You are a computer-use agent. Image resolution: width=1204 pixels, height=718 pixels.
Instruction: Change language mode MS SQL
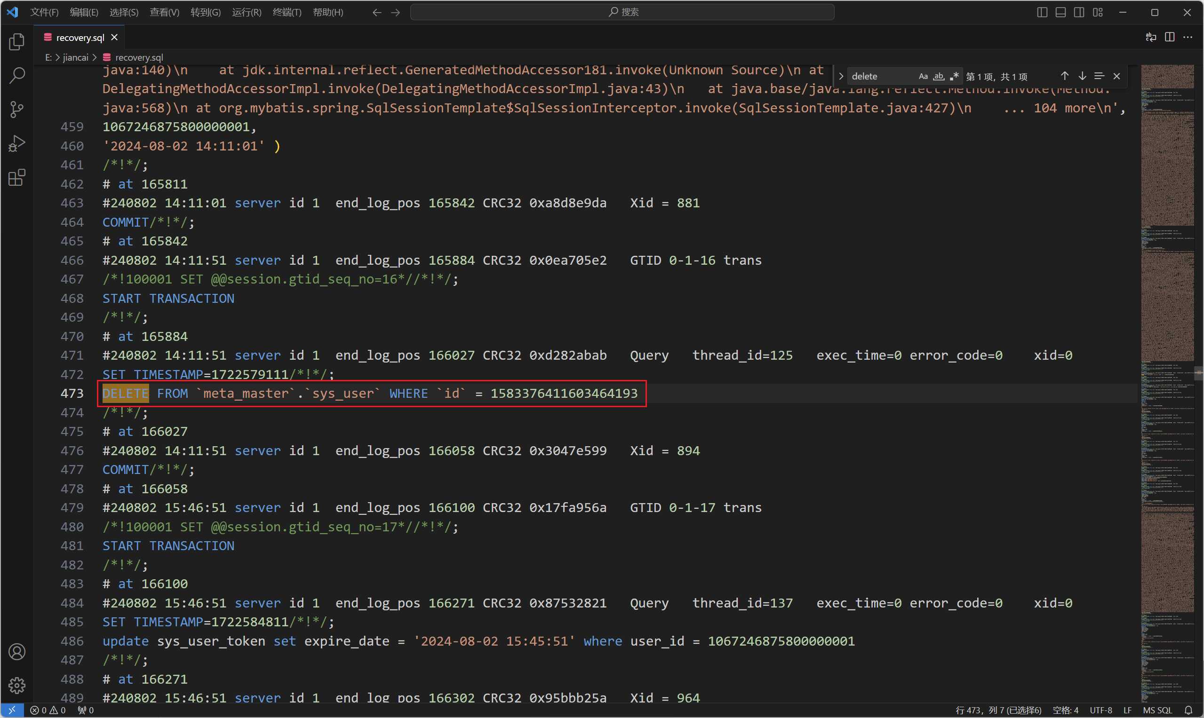pos(1157,710)
